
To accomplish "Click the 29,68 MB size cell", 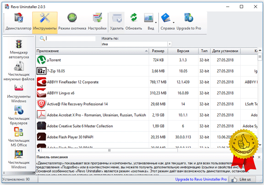I will click(158, 104).
